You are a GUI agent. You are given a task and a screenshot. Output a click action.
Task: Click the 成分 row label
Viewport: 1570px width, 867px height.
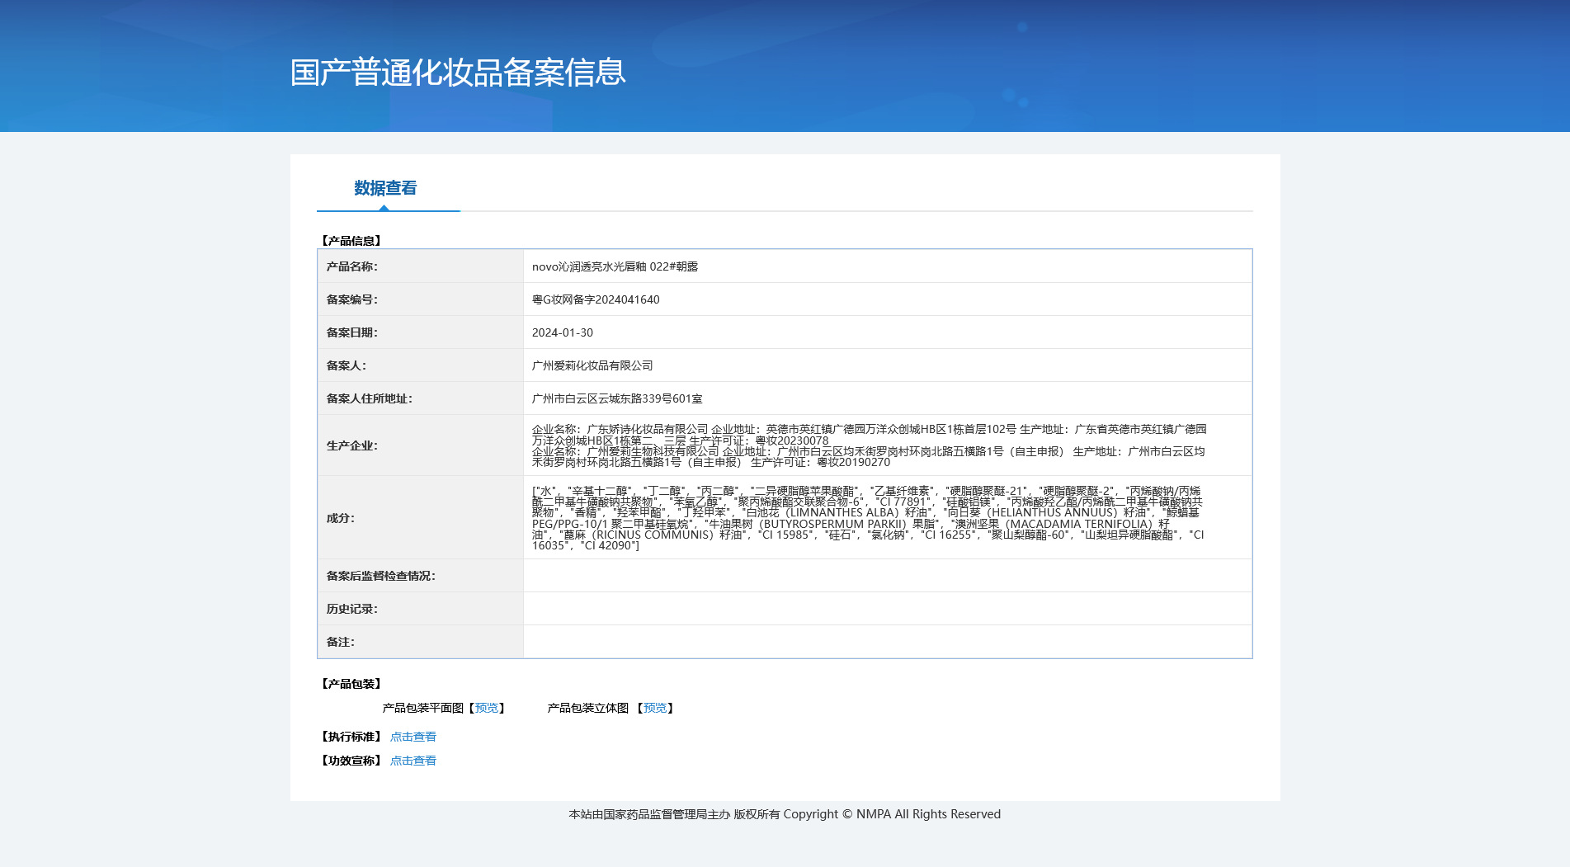[x=341, y=518]
